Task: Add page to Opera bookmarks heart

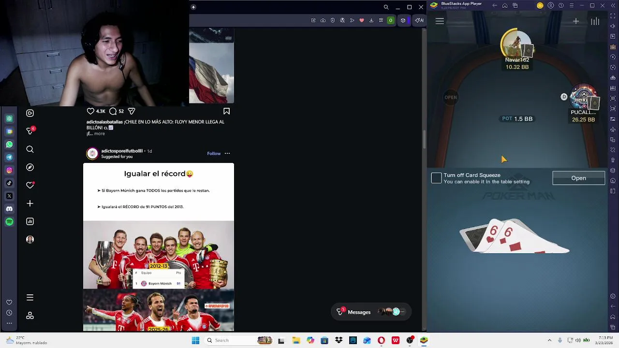Action: [361, 20]
